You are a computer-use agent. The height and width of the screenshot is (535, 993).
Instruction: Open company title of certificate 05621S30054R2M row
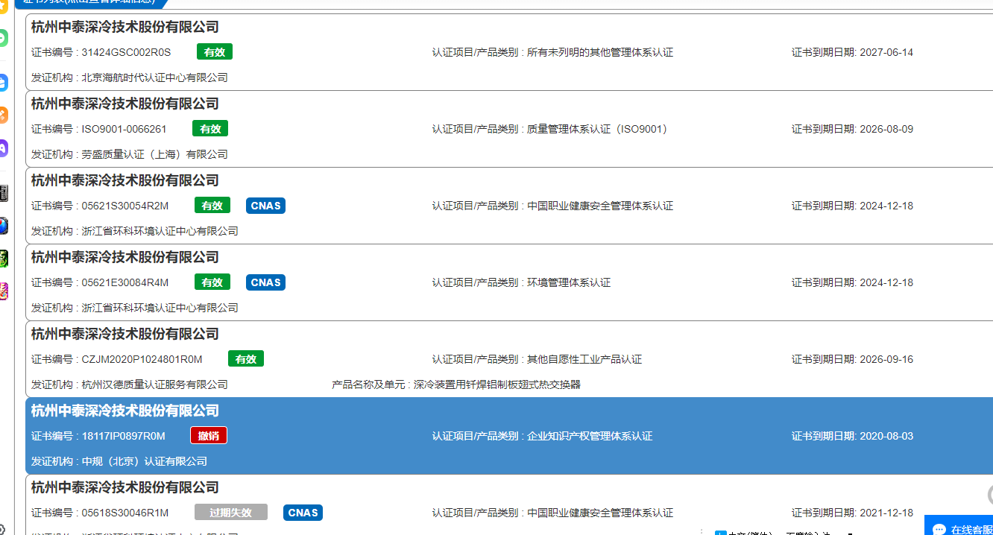(125, 181)
